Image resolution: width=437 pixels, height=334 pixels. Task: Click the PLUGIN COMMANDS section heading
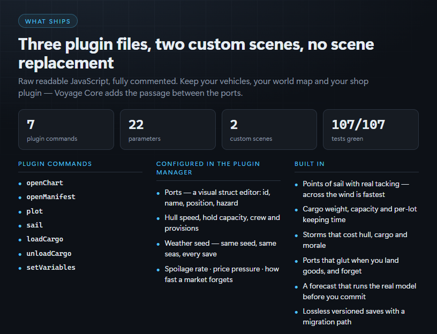[x=55, y=164]
